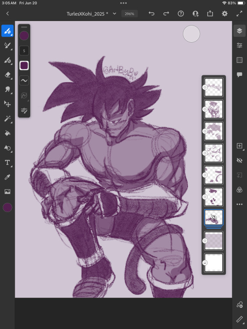Open the Appearance blend circles icon
This screenshot has height=329, width=247.
pos(239,190)
